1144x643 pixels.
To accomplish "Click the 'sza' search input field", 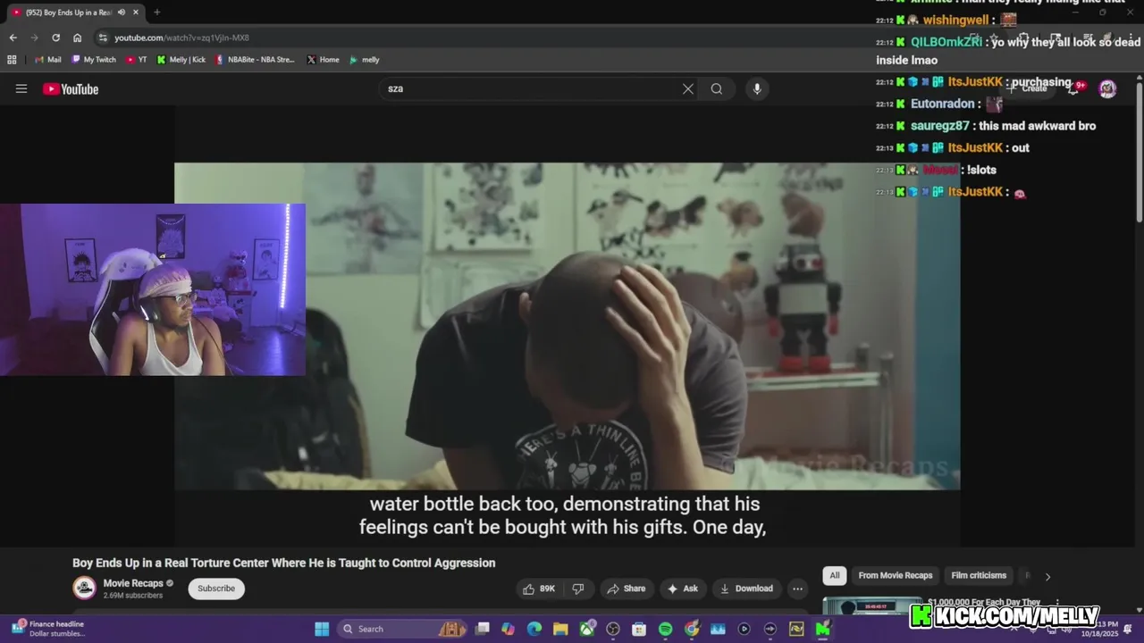I will pyautogui.click(x=529, y=88).
